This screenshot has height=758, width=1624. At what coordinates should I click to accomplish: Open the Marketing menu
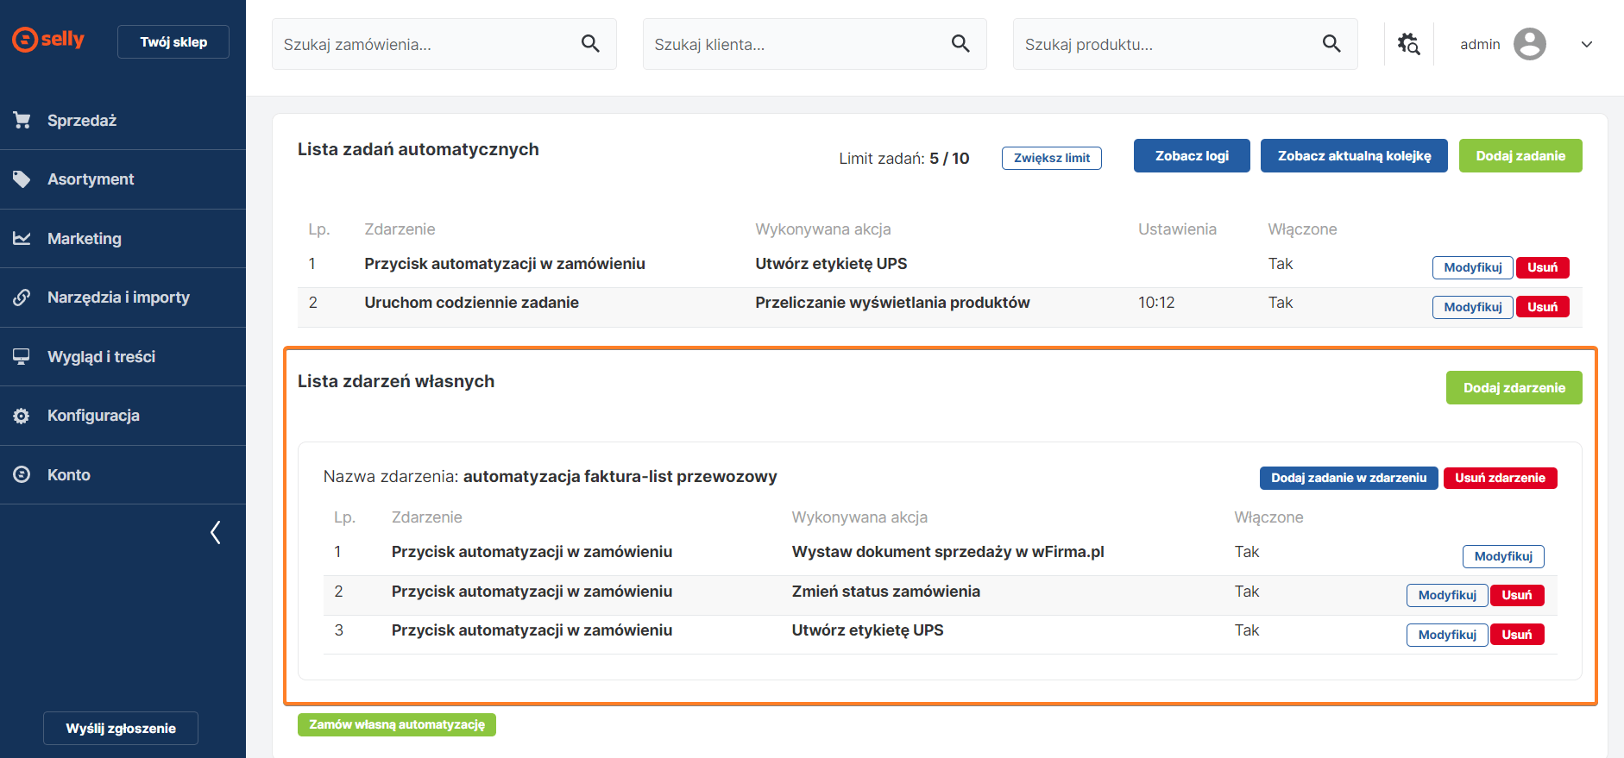[85, 239]
